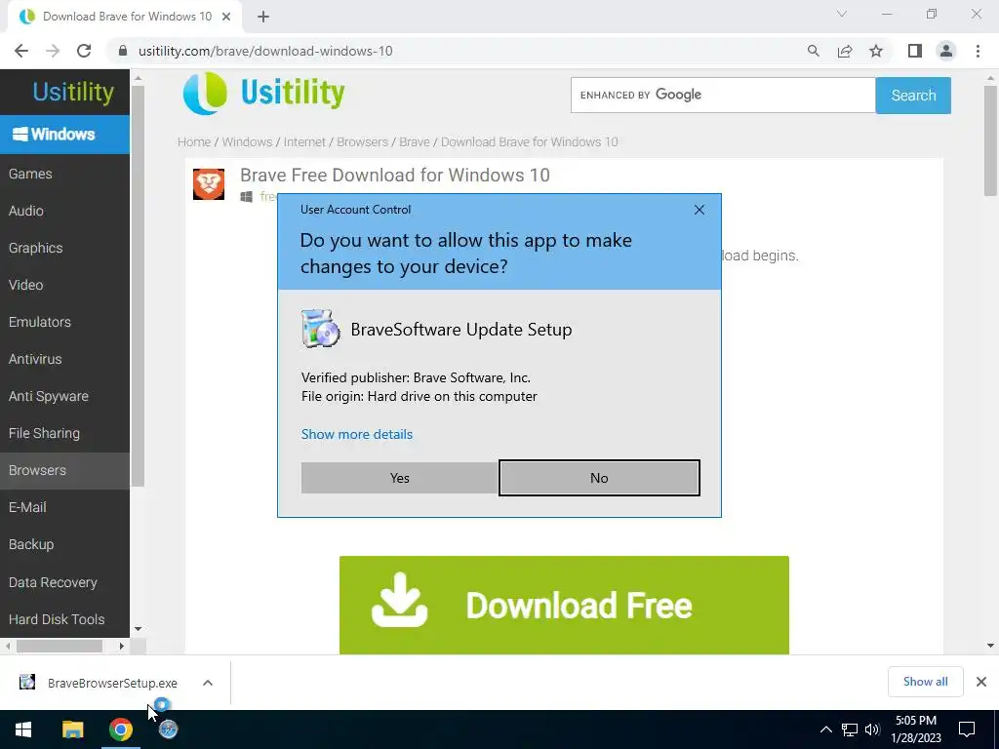Viewport: 999px width, 749px height.
Task: Open the network tray icon
Action: 850,729
